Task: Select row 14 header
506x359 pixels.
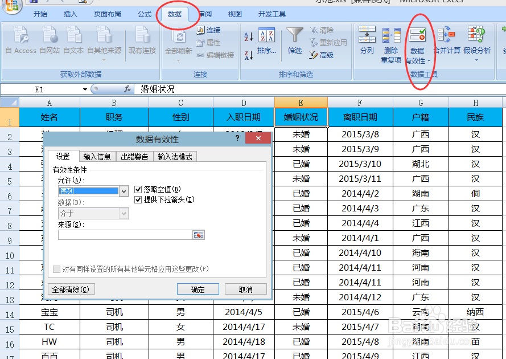Action: [10, 312]
